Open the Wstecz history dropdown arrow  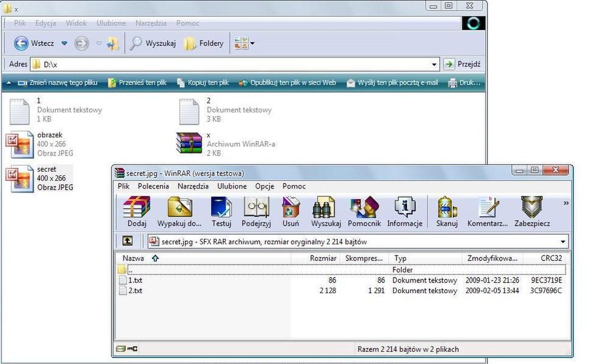coord(64,43)
